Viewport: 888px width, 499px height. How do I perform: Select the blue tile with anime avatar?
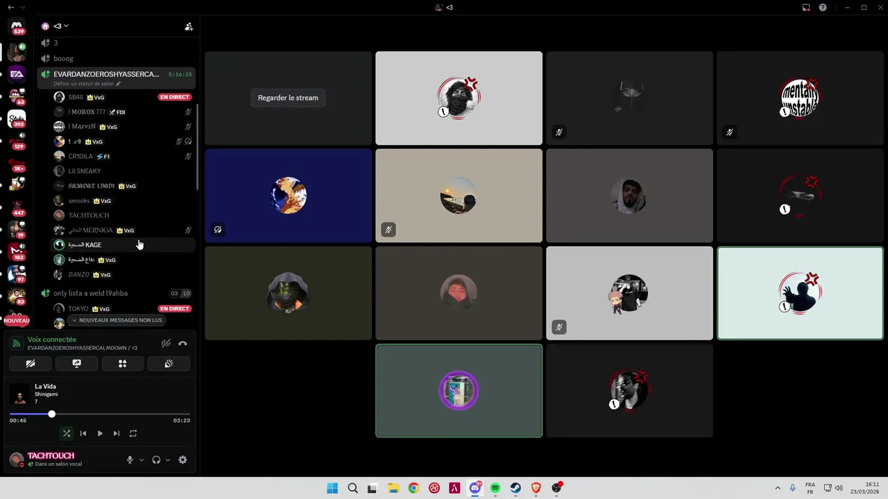click(x=288, y=195)
